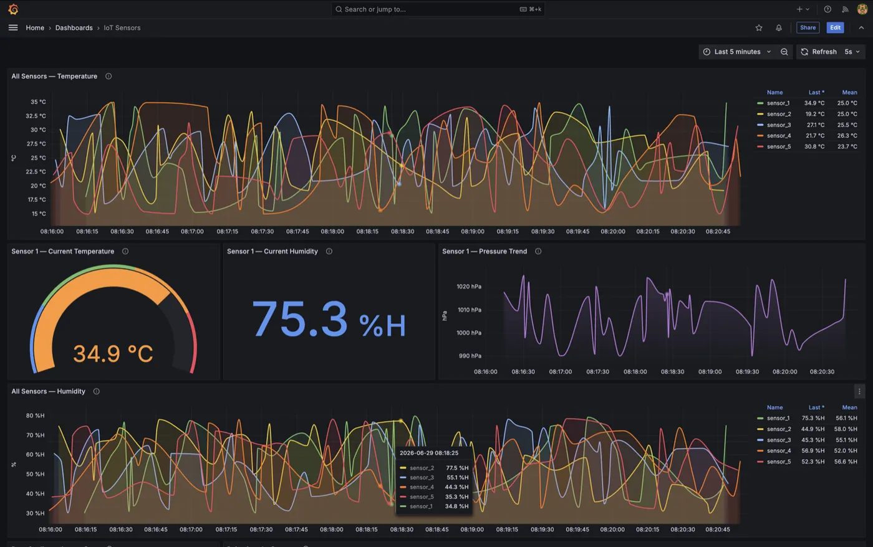873x547 pixels.
Task: Toggle sensor_3 series in Humidity legend
Action: pyautogui.click(x=779, y=440)
